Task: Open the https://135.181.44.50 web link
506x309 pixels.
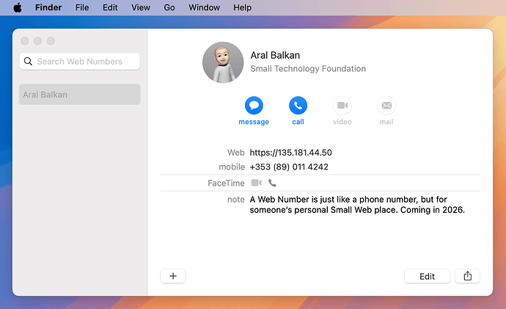Action: pyautogui.click(x=290, y=153)
